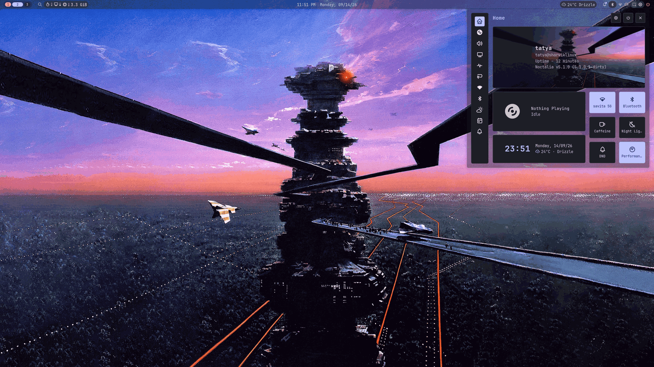Screen dimensions: 654x367
Task: Click the volume speaker icon in the top bar
Action: point(626,5)
